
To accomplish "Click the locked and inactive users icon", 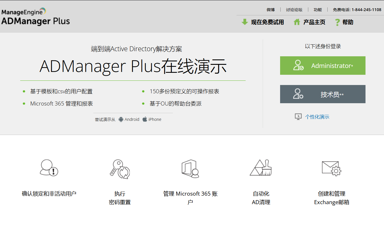I will coord(49,168).
